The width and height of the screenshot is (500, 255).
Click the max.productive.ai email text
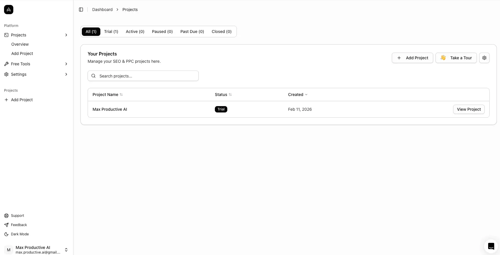[x=38, y=252]
